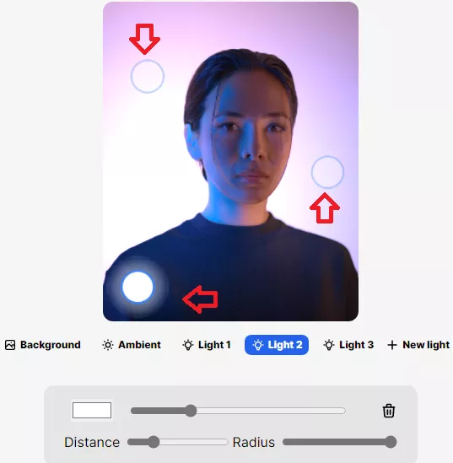
Task: Switch to the Background tab
Action: 42,345
